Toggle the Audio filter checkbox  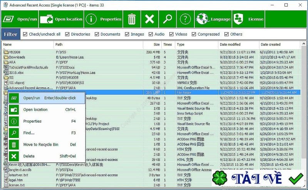[x=151, y=34]
